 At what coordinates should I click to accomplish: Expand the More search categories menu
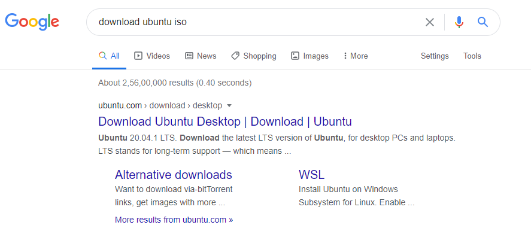pyautogui.click(x=355, y=56)
